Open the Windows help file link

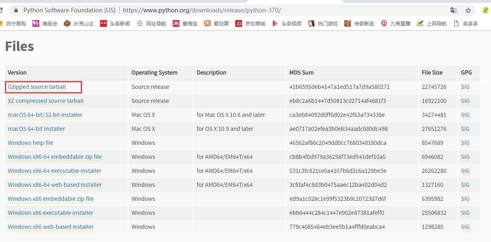pos(31,143)
